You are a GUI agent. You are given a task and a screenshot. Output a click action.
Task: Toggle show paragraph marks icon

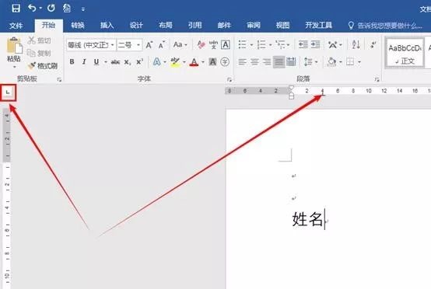click(x=373, y=44)
